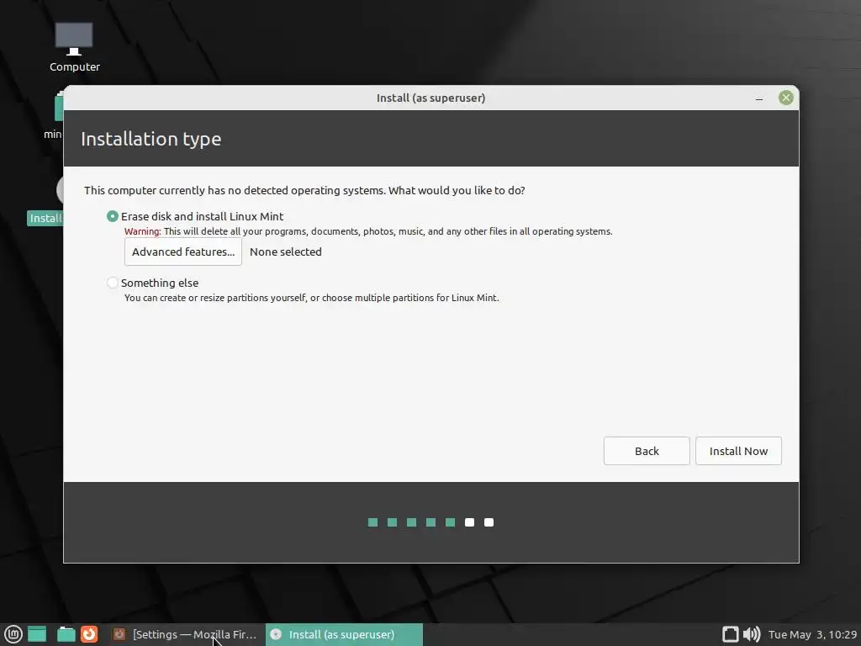Switch to Settings Mozilla Firefox window
Screen dimensions: 861x646
[185, 634]
